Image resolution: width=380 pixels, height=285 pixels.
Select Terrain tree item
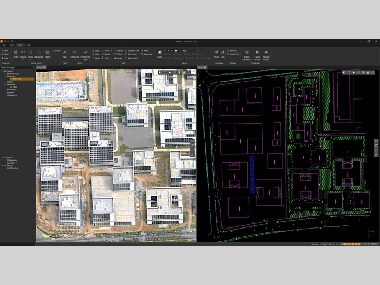(12, 90)
